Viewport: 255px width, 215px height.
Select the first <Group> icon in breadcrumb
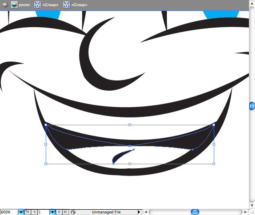(x=38, y=5)
